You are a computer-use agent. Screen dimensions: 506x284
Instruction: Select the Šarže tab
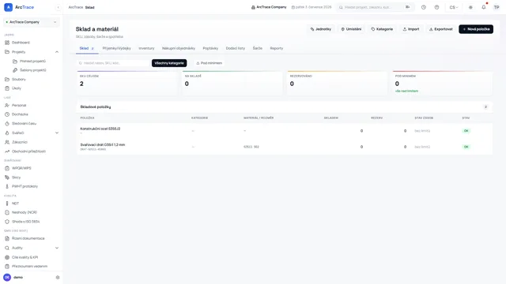pyautogui.click(x=257, y=48)
